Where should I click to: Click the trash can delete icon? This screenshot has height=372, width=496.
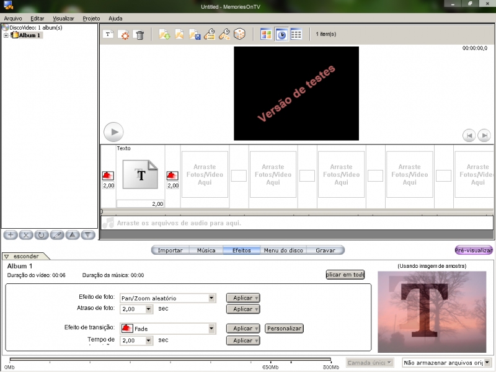(139, 35)
